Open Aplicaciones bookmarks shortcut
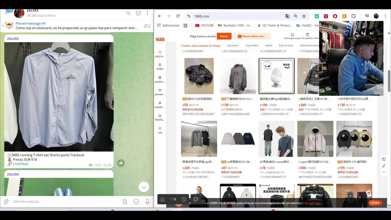 tap(168, 25)
